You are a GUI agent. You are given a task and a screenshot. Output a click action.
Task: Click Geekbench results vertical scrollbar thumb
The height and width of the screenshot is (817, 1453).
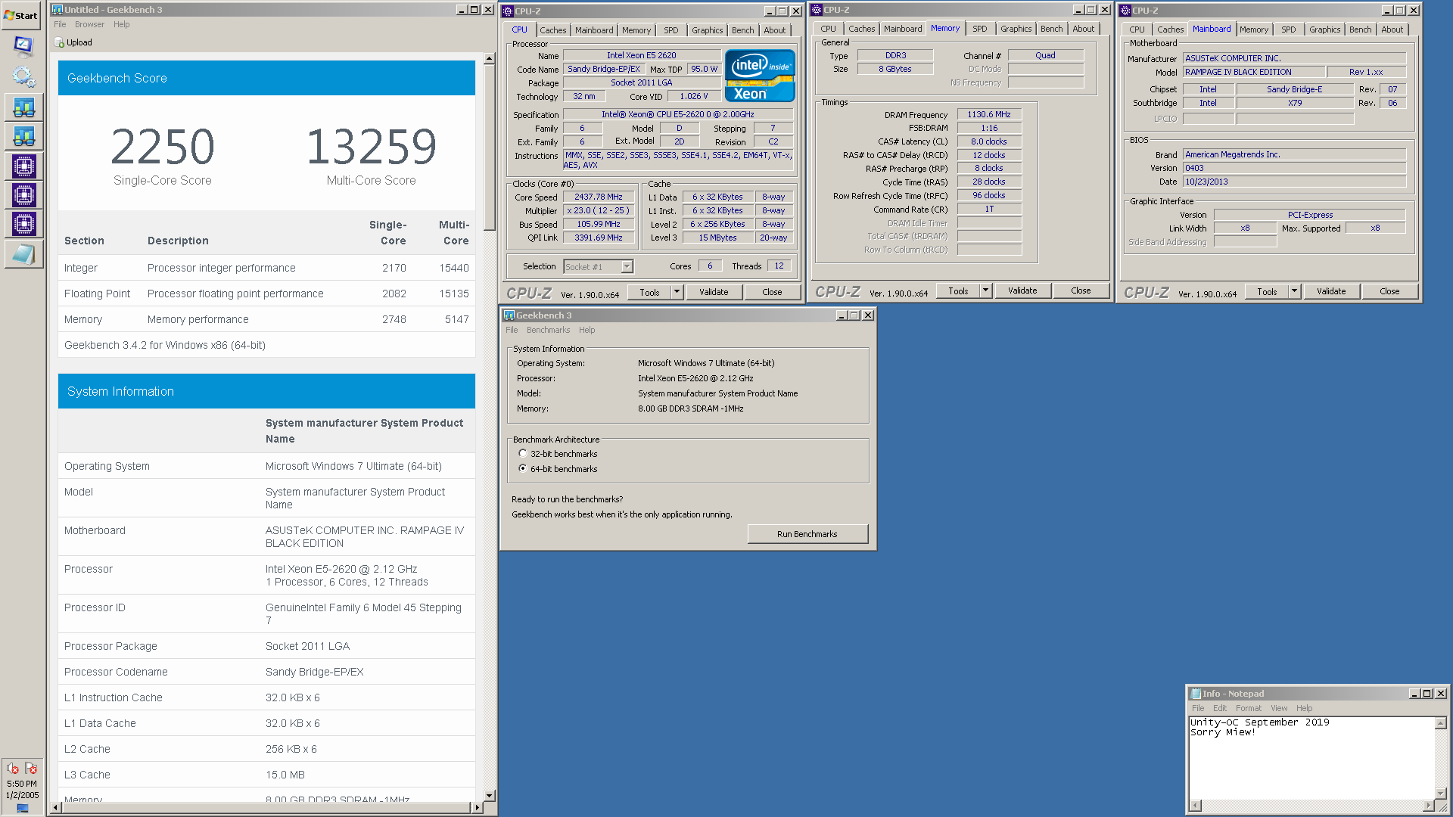point(490,148)
